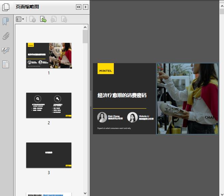Click thumbnail panel scrollbar thumb
This screenshot has height=196, width=224.
tap(85, 37)
